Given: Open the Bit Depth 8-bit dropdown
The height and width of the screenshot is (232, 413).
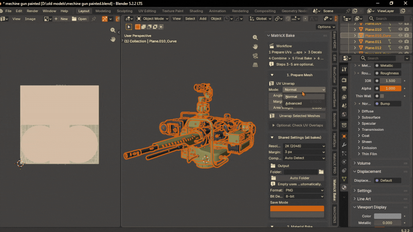Looking at the screenshot, I should [x=304, y=196].
